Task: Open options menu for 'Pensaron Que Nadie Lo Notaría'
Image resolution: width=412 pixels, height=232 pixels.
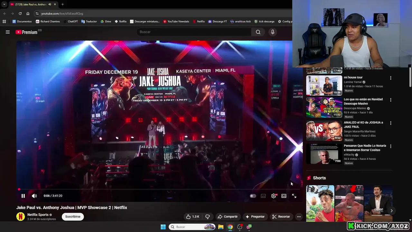Action: [391, 146]
